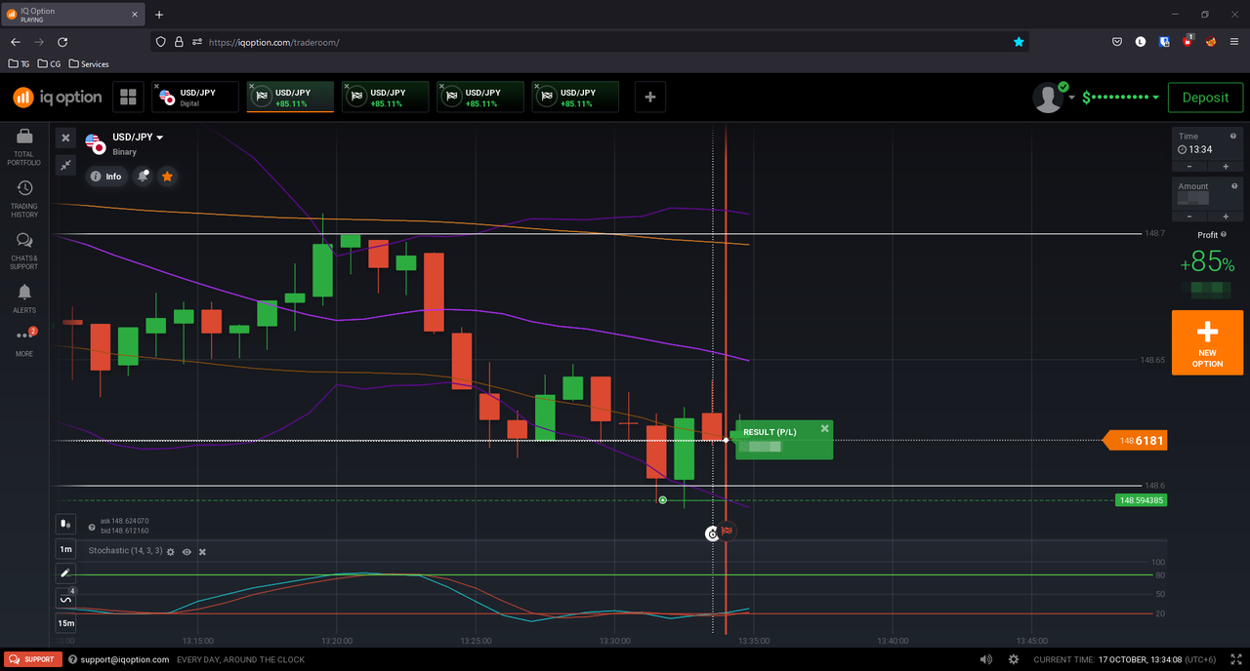Toggle the sound speaker icon
The width and height of the screenshot is (1250, 671).
click(985, 659)
